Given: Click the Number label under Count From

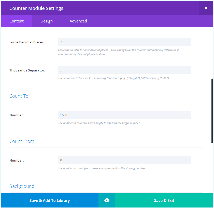Looking at the screenshot, I should pos(17,161).
